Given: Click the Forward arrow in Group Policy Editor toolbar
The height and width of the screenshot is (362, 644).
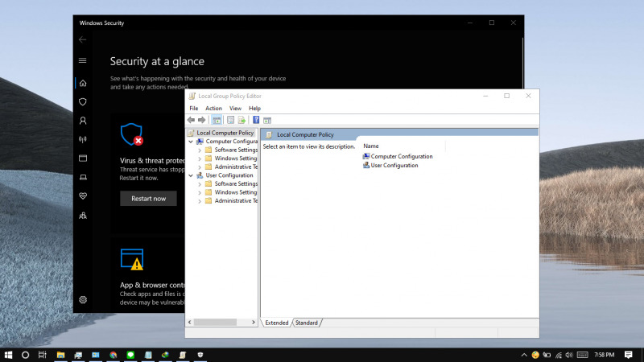Looking at the screenshot, I should (202, 120).
